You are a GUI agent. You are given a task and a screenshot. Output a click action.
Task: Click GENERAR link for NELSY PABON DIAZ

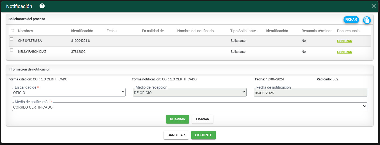(x=344, y=52)
